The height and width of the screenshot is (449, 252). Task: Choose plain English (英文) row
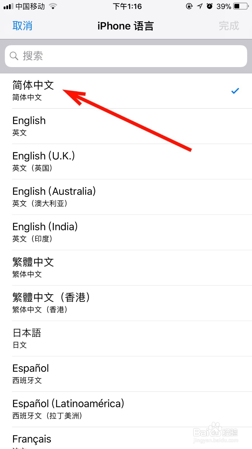tap(126, 126)
